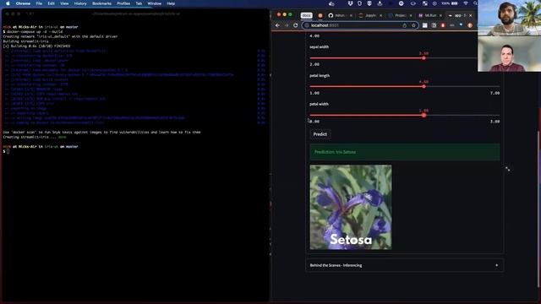The image size is (541, 304).
Task: Click the localhost address bar
Action: (x=360, y=25)
